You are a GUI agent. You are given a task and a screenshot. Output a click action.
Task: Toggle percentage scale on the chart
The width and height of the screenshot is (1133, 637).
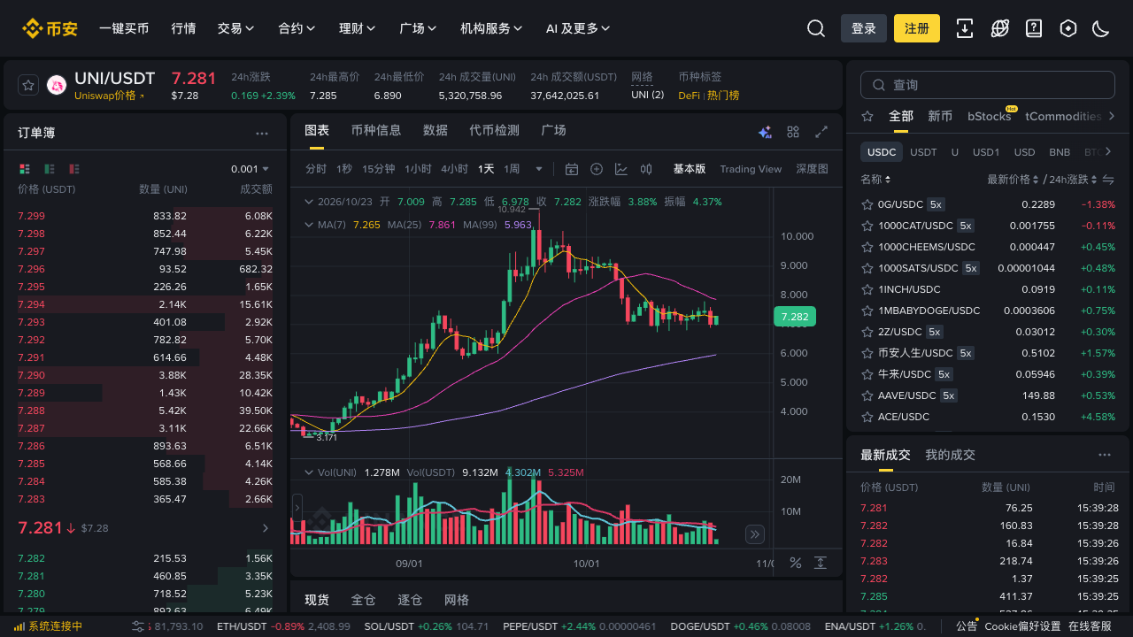796,563
